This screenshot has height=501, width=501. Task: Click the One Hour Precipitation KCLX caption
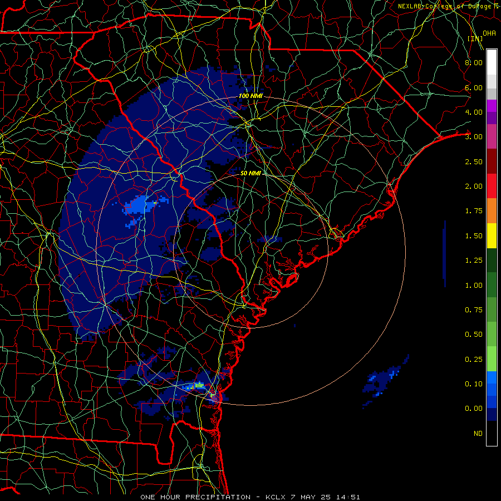pos(250,497)
